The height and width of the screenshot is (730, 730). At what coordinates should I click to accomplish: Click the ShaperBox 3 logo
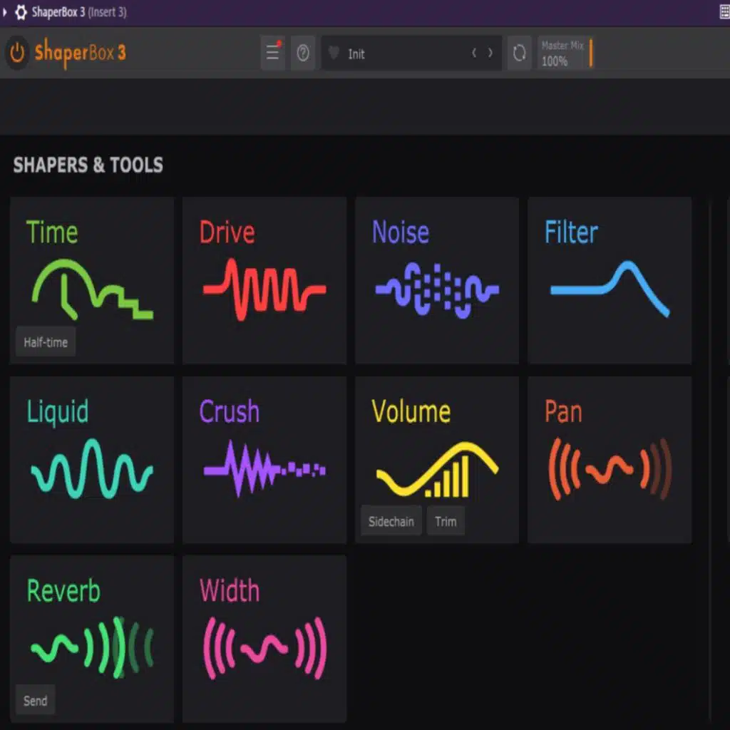pos(80,53)
